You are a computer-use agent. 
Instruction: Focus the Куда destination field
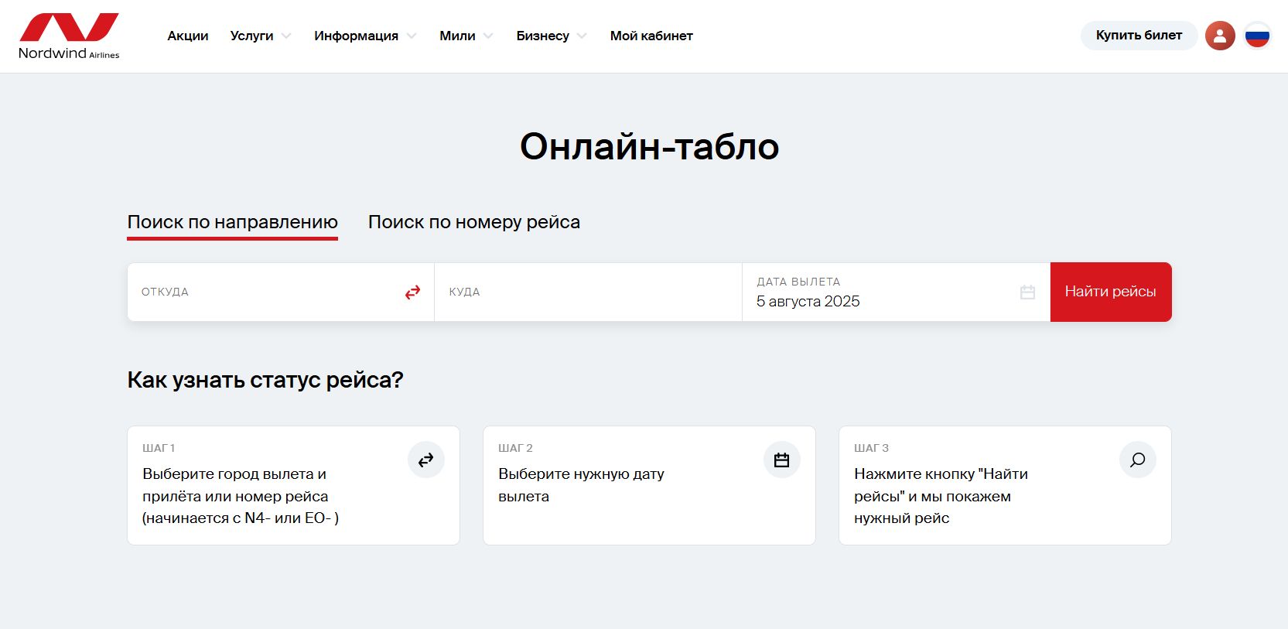(x=588, y=292)
